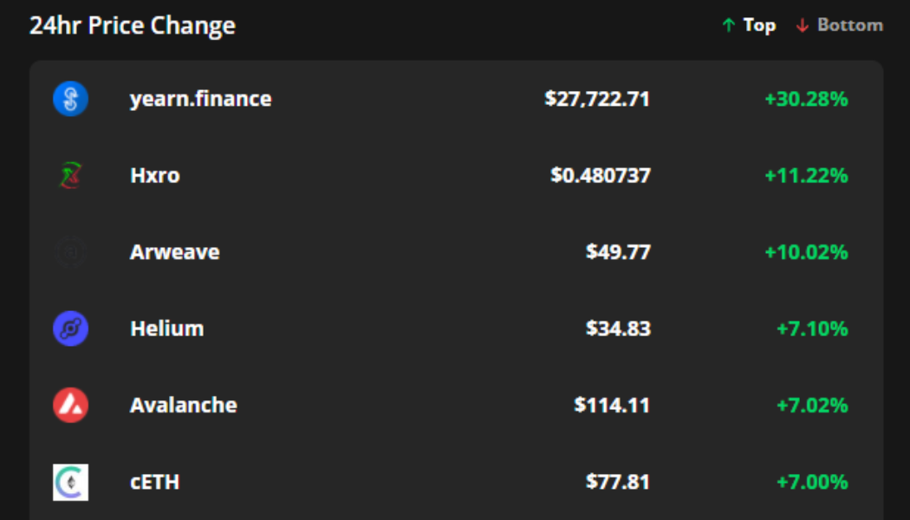The height and width of the screenshot is (520, 910).
Task: Select the cETH coin icon
Action: tap(69, 480)
